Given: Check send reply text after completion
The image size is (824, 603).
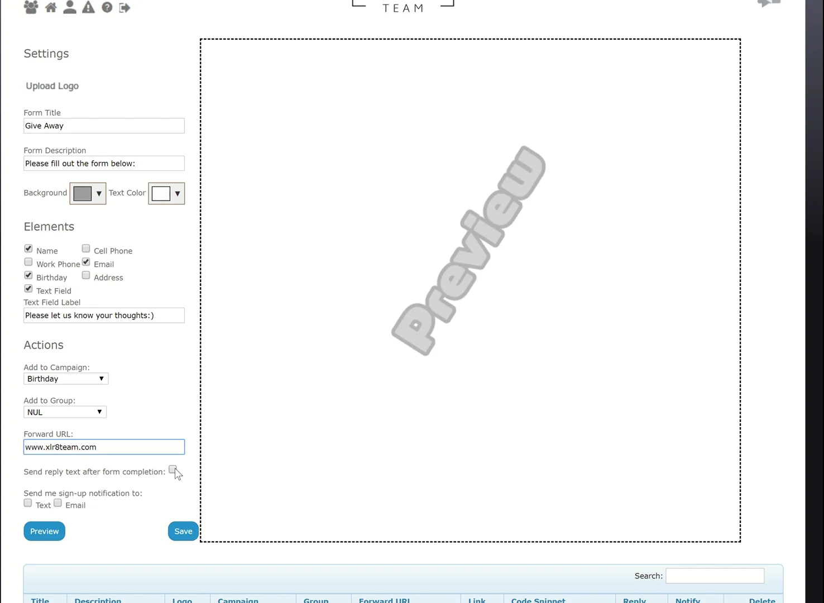Looking at the screenshot, I should click(173, 470).
